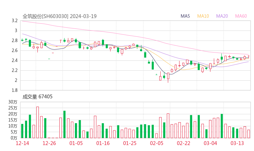
Task: Click the 02-22 date axis label
Action: pyautogui.click(x=184, y=143)
